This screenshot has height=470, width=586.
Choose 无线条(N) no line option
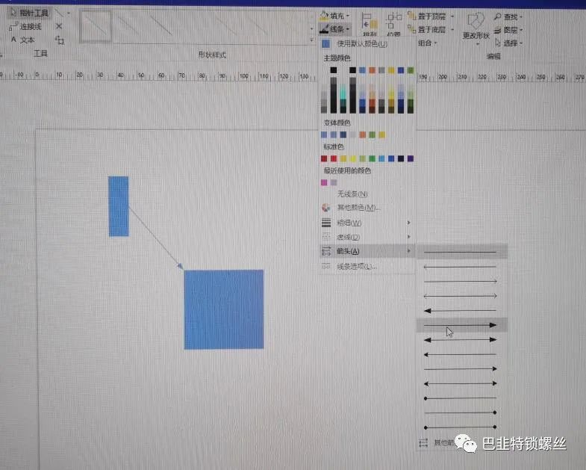point(367,194)
